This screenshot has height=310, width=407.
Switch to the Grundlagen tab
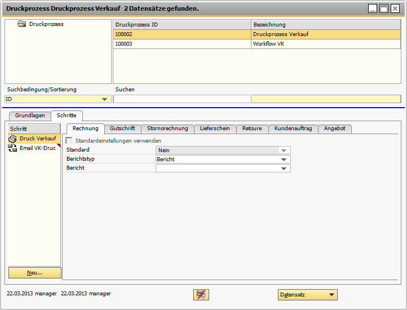click(x=30, y=116)
